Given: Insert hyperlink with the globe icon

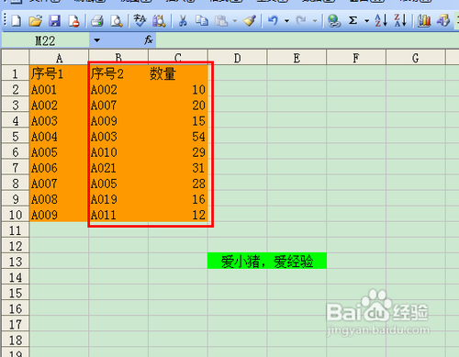Looking at the screenshot, I should coord(334,21).
